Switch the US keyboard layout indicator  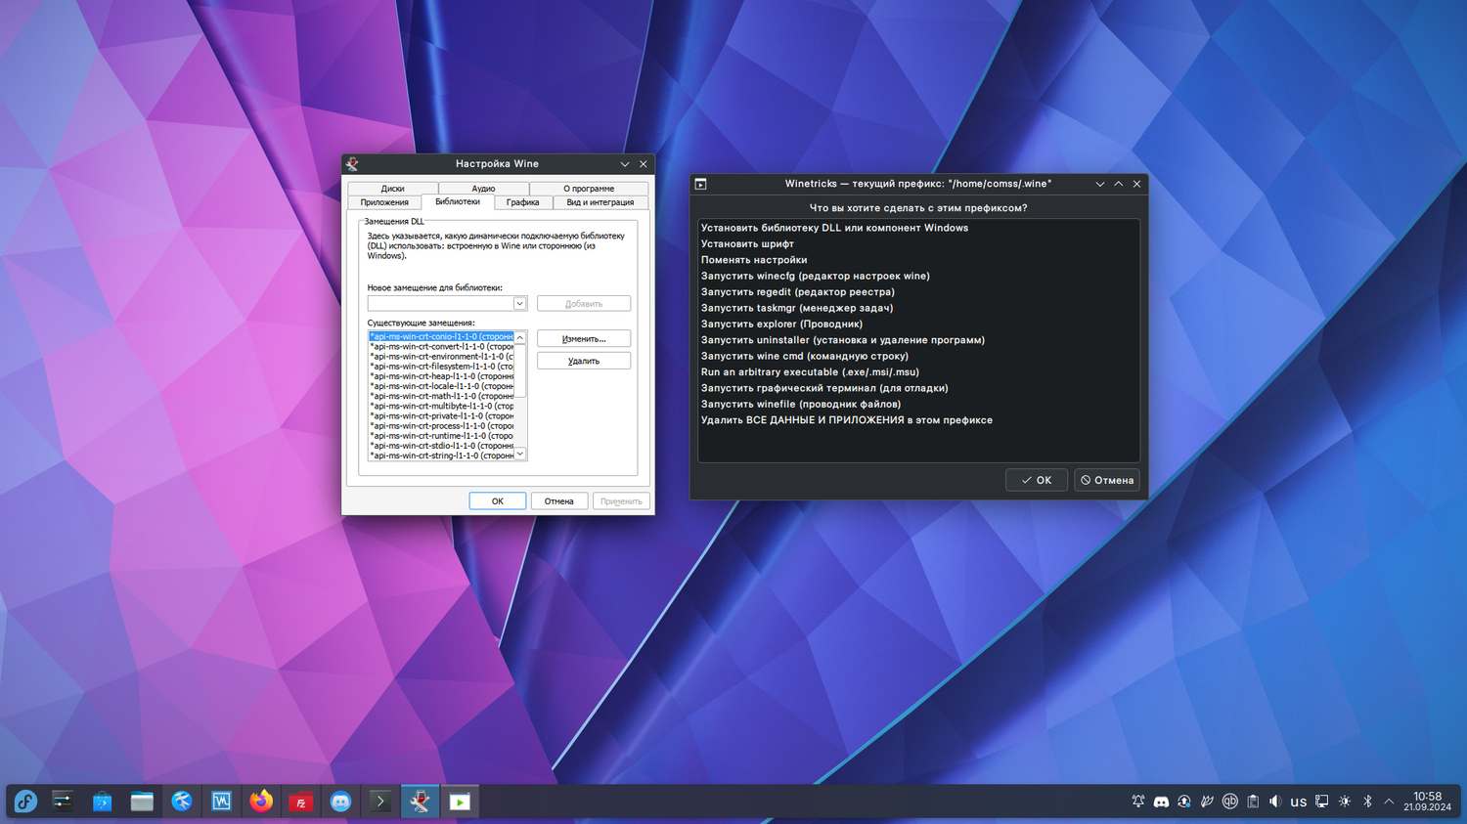click(1298, 802)
